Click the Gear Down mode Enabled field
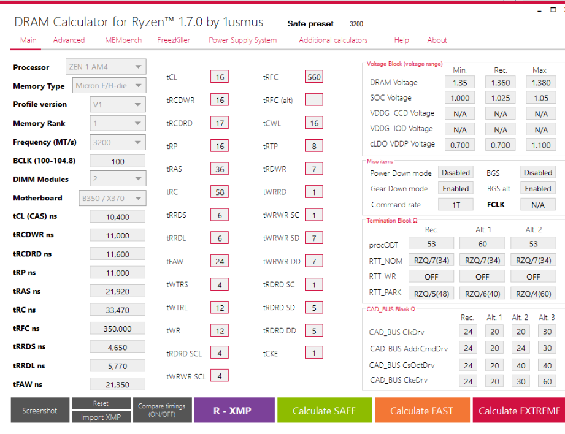The width and height of the screenshot is (565, 434). tap(455, 188)
